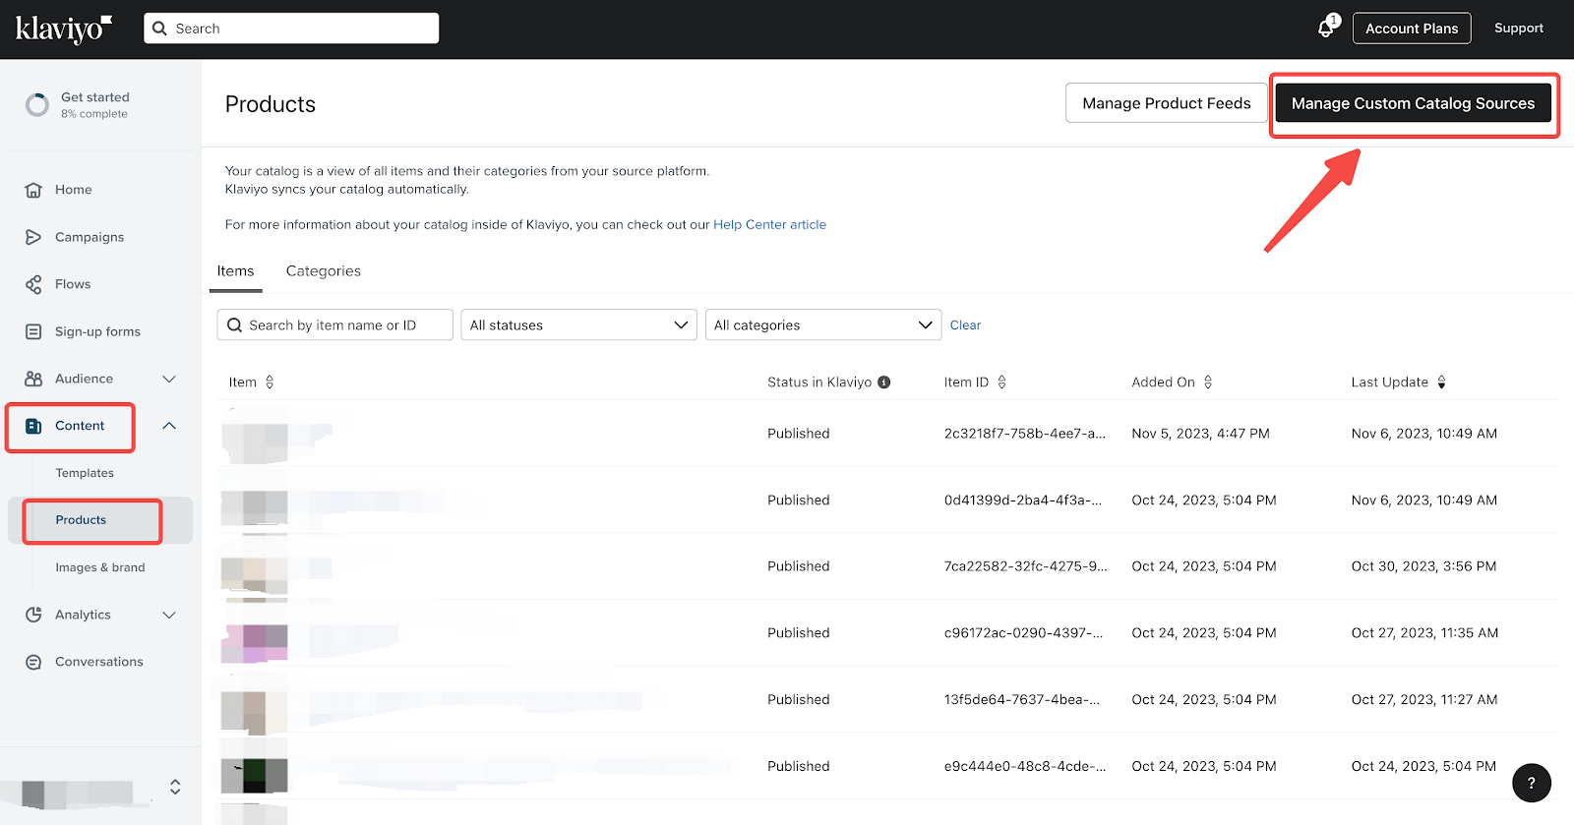Switch to the Categories tab
The height and width of the screenshot is (825, 1574).
[323, 271]
